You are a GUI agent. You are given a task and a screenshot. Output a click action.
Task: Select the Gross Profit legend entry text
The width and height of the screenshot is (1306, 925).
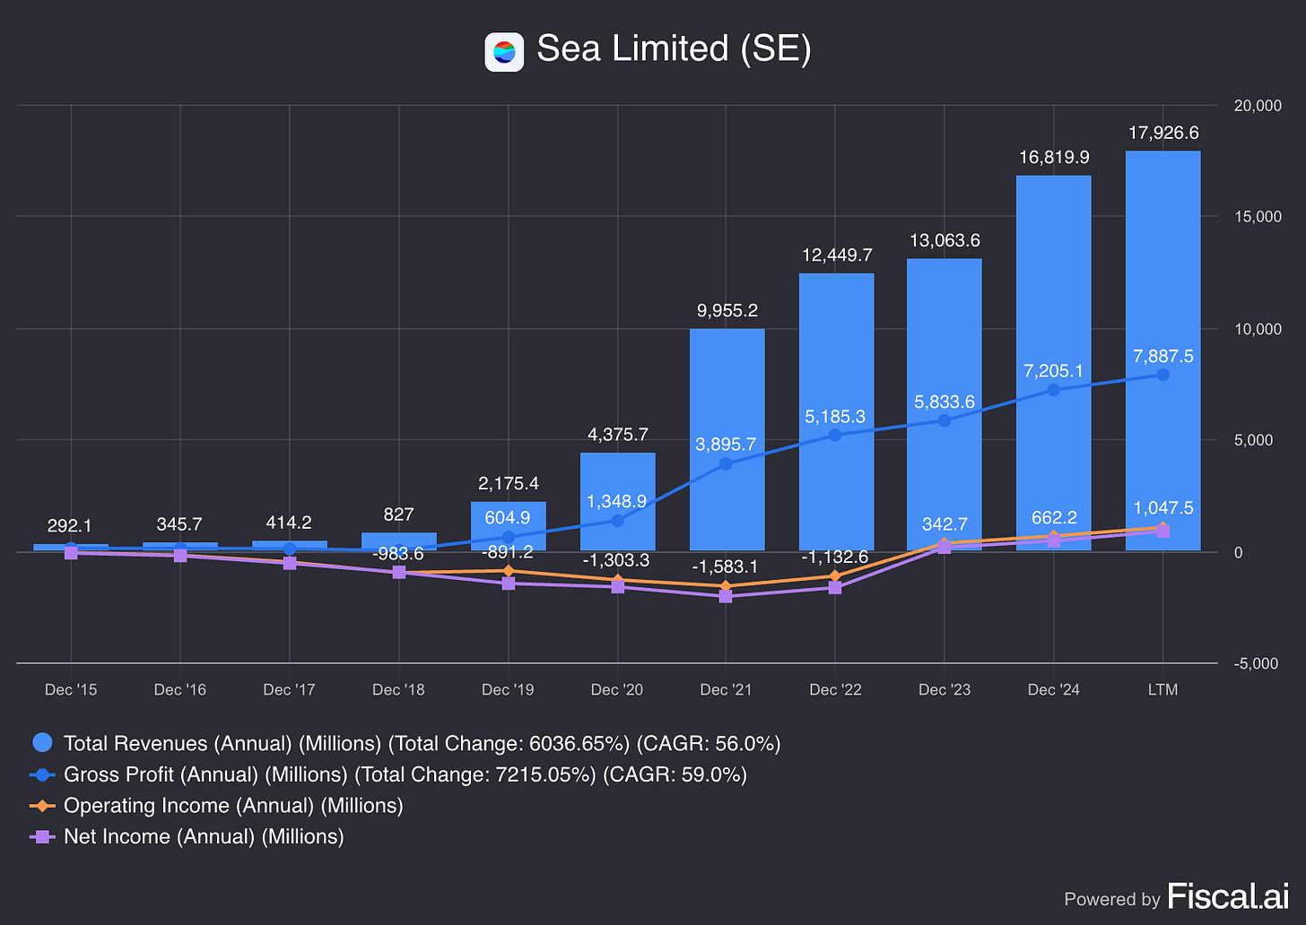point(405,774)
